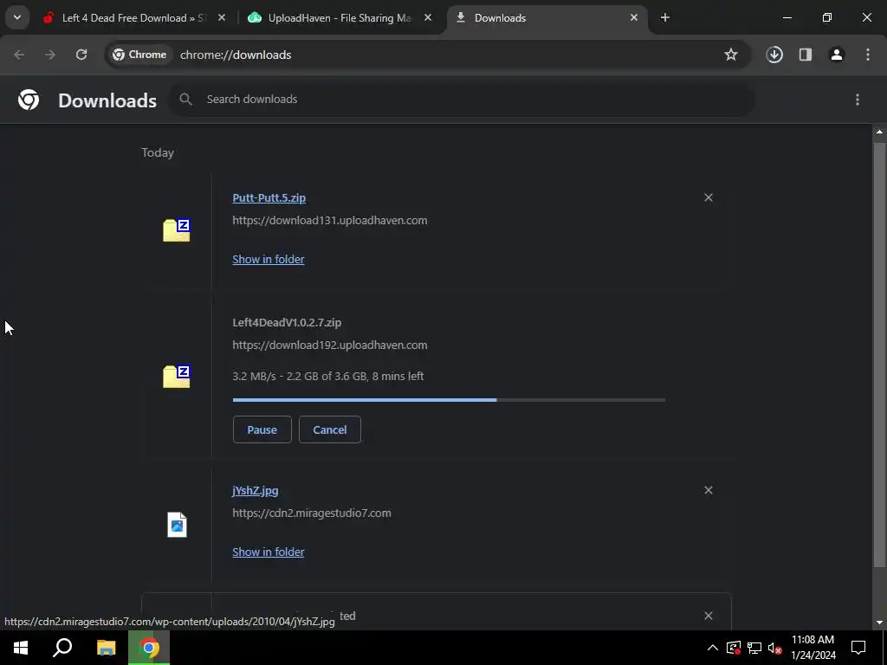Remove Putt-Putt.5.zip from list
The width and height of the screenshot is (887, 665).
click(x=709, y=197)
